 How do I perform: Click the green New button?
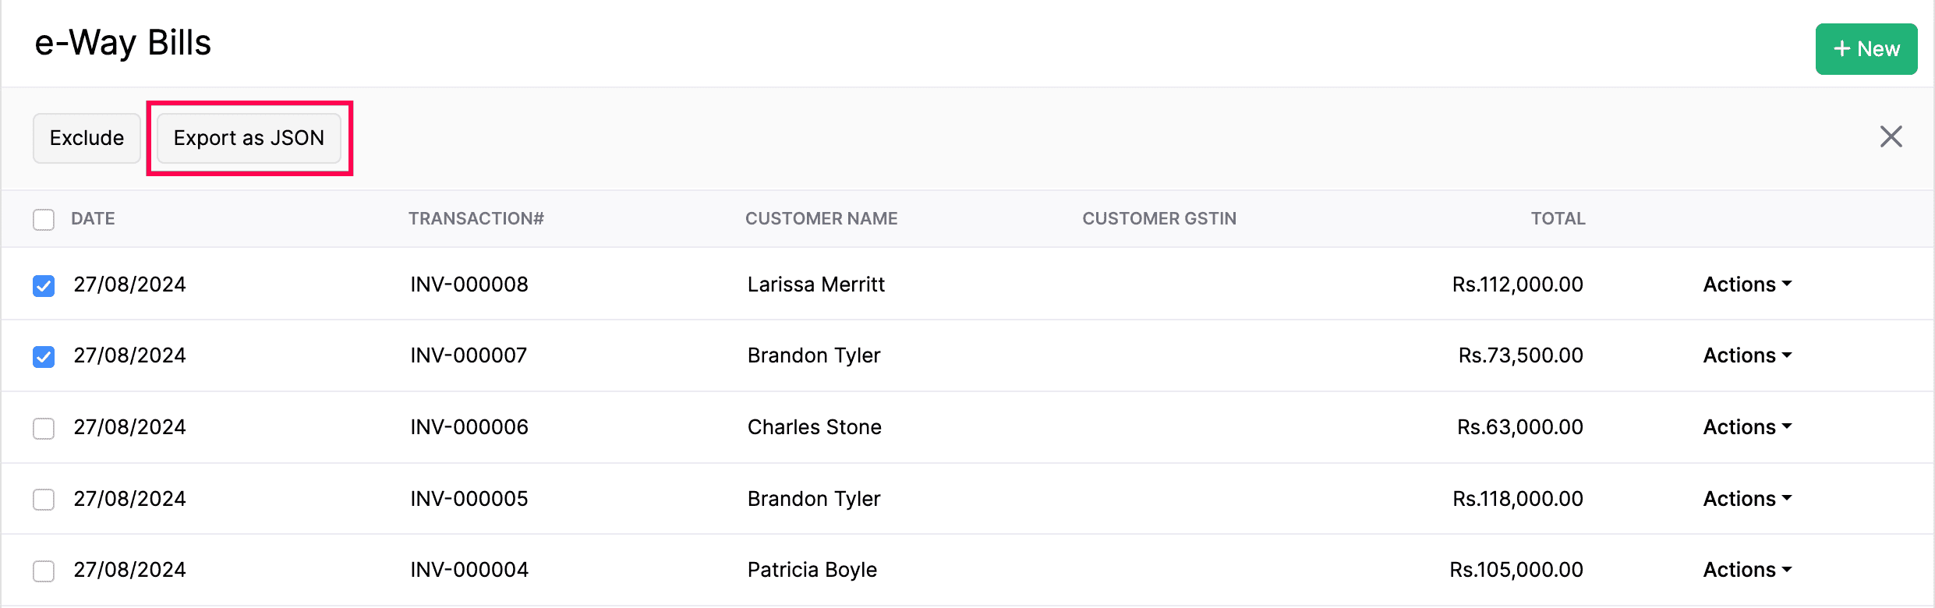(1866, 49)
